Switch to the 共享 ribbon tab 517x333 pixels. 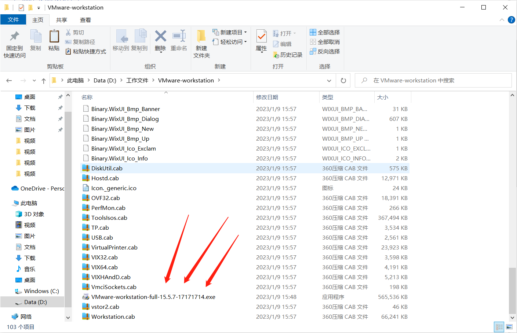[62, 20]
